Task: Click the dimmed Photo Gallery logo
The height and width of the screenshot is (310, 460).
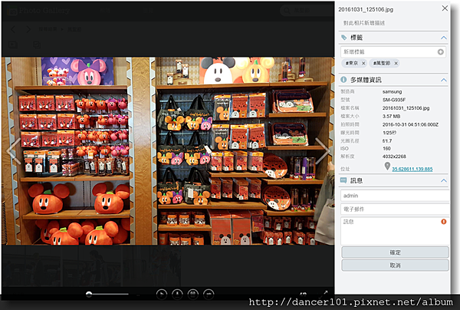Action: [38, 11]
